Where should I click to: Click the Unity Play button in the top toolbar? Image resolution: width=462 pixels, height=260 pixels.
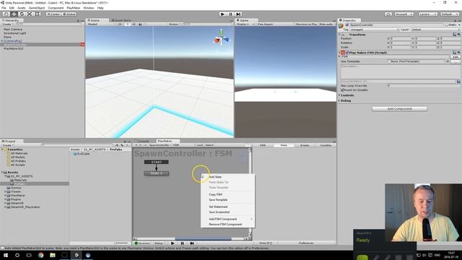coord(223,14)
